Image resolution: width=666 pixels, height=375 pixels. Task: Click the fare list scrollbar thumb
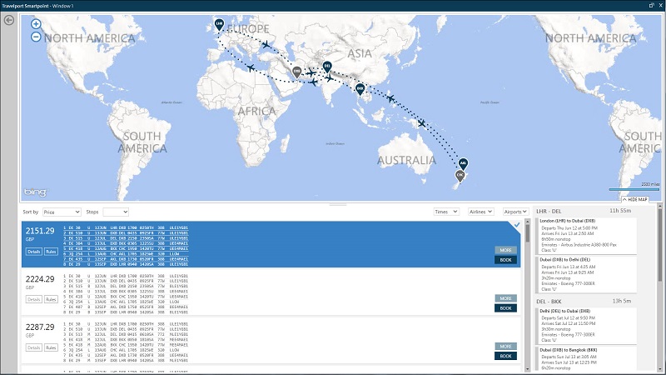[x=528, y=233]
